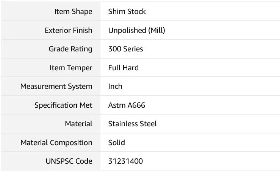The height and width of the screenshot is (175, 280).
Task: Click the 'Measurement System' label
Action: click(56, 87)
